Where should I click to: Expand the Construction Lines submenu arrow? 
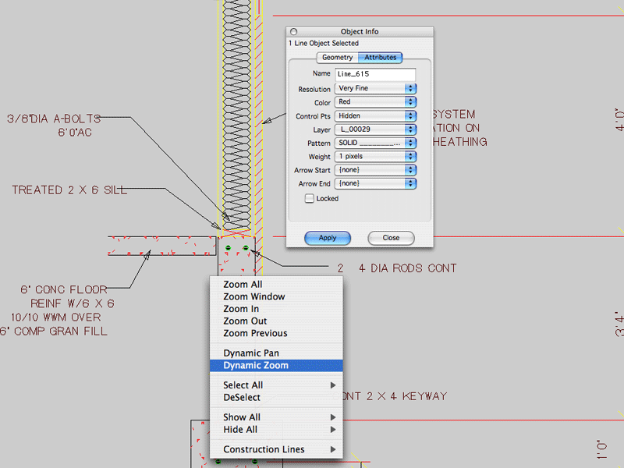click(x=333, y=450)
